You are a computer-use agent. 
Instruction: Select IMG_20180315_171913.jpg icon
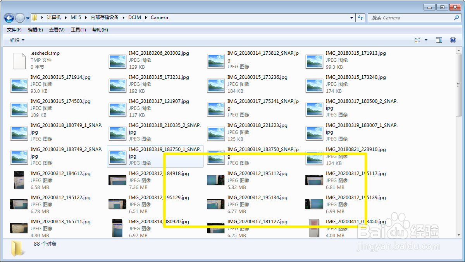[x=314, y=61]
